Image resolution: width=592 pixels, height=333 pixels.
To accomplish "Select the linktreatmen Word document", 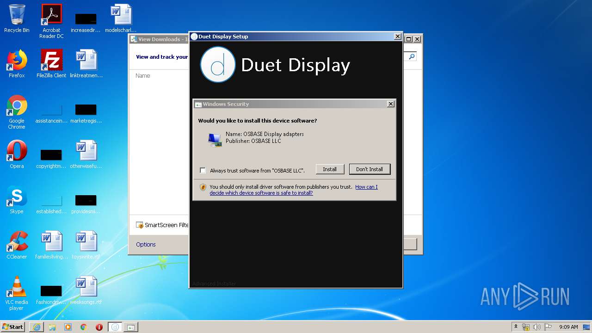I will tap(86, 64).
